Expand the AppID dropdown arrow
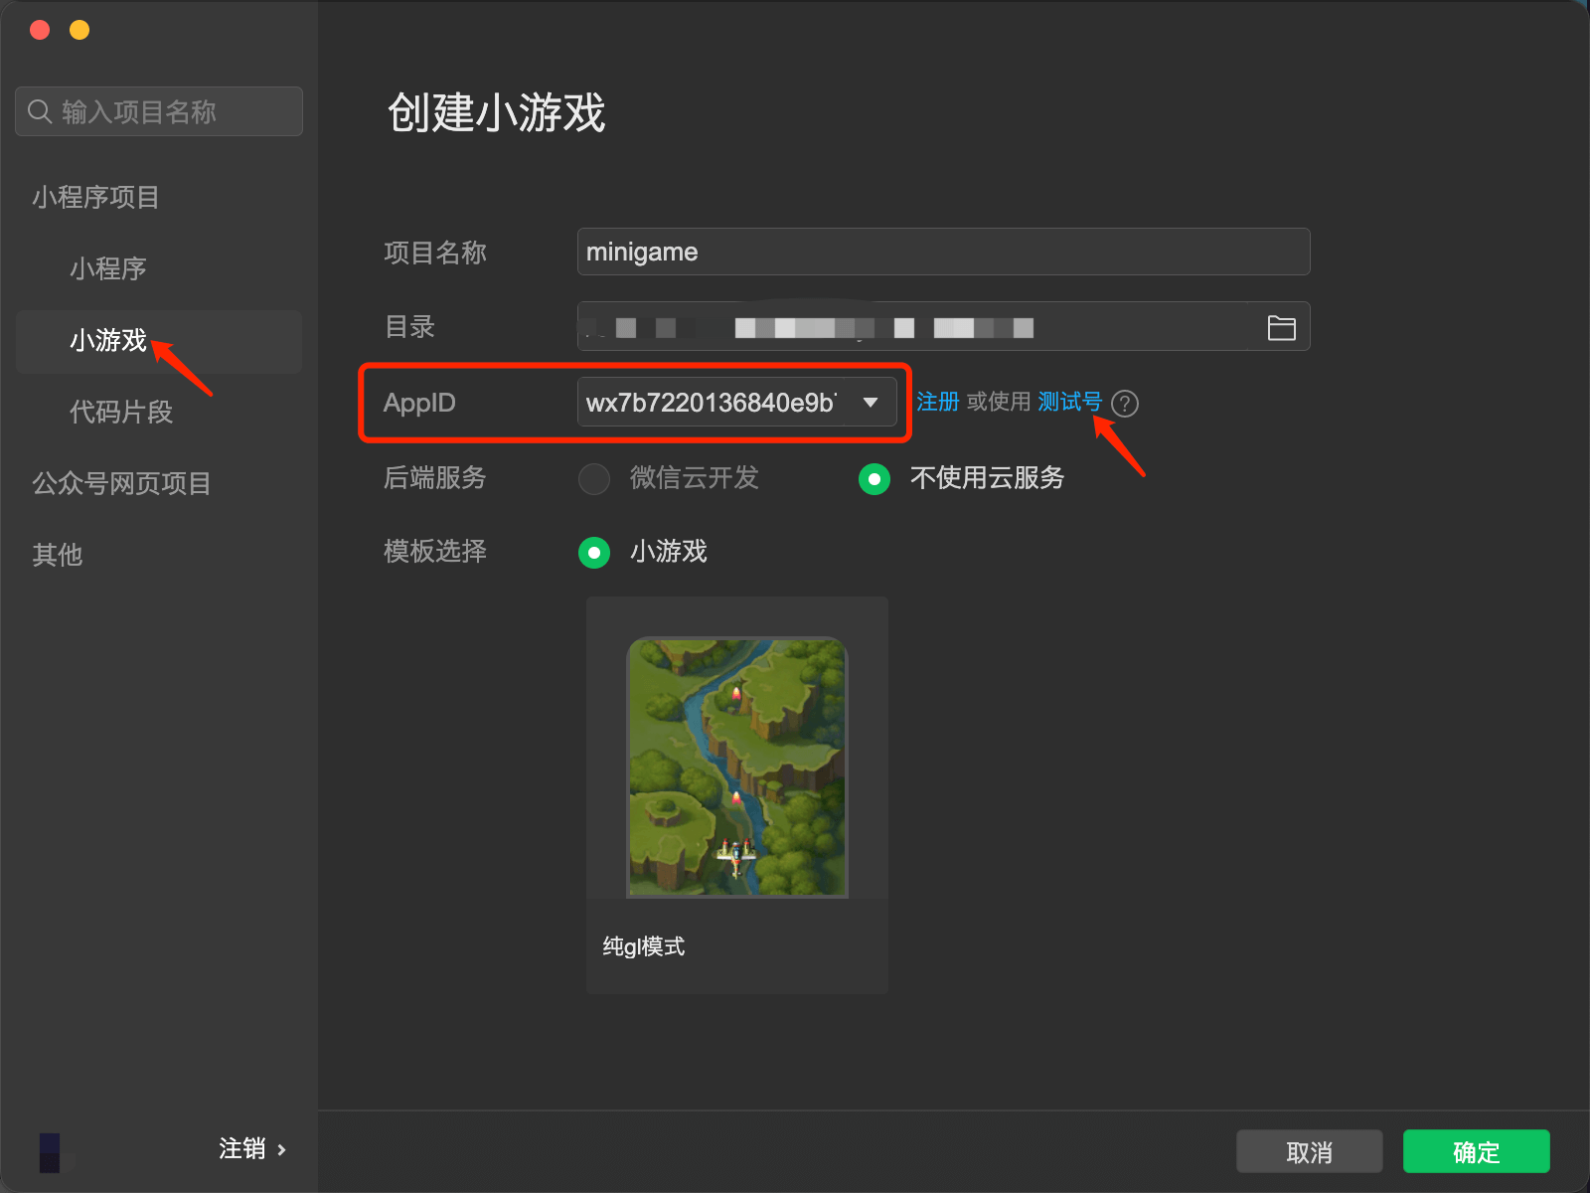This screenshot has height=1193, width=1590. click(x=871, y=403)
